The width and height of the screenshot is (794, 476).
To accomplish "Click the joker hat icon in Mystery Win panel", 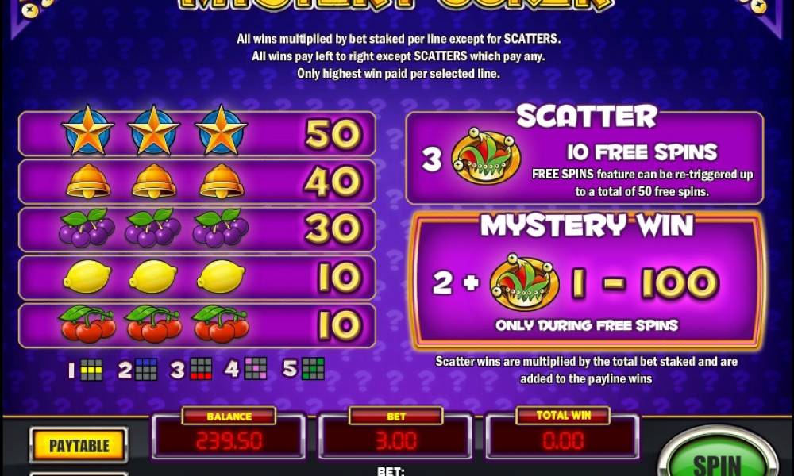I will pos(524,282).
